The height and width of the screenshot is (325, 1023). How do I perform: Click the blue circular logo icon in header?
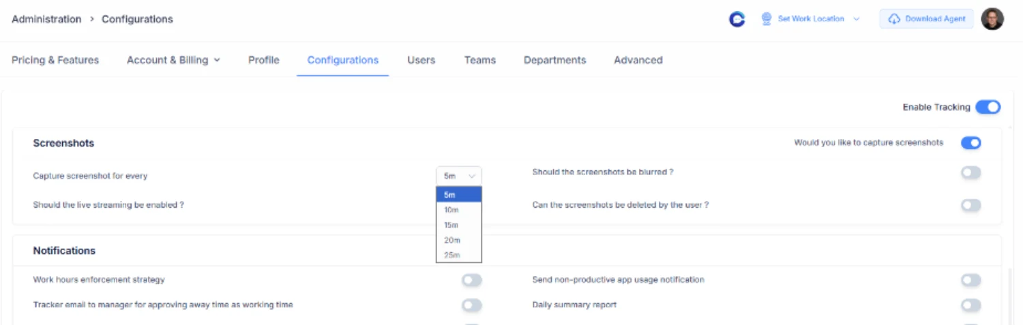737,19
